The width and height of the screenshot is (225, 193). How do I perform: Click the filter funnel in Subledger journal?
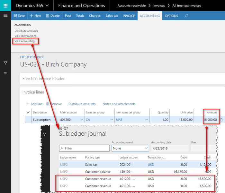point(44,134)
